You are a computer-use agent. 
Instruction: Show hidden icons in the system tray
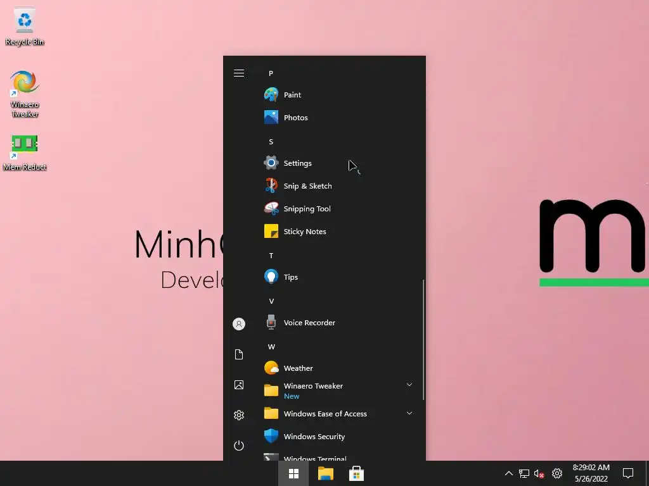[x=509, y=473]
